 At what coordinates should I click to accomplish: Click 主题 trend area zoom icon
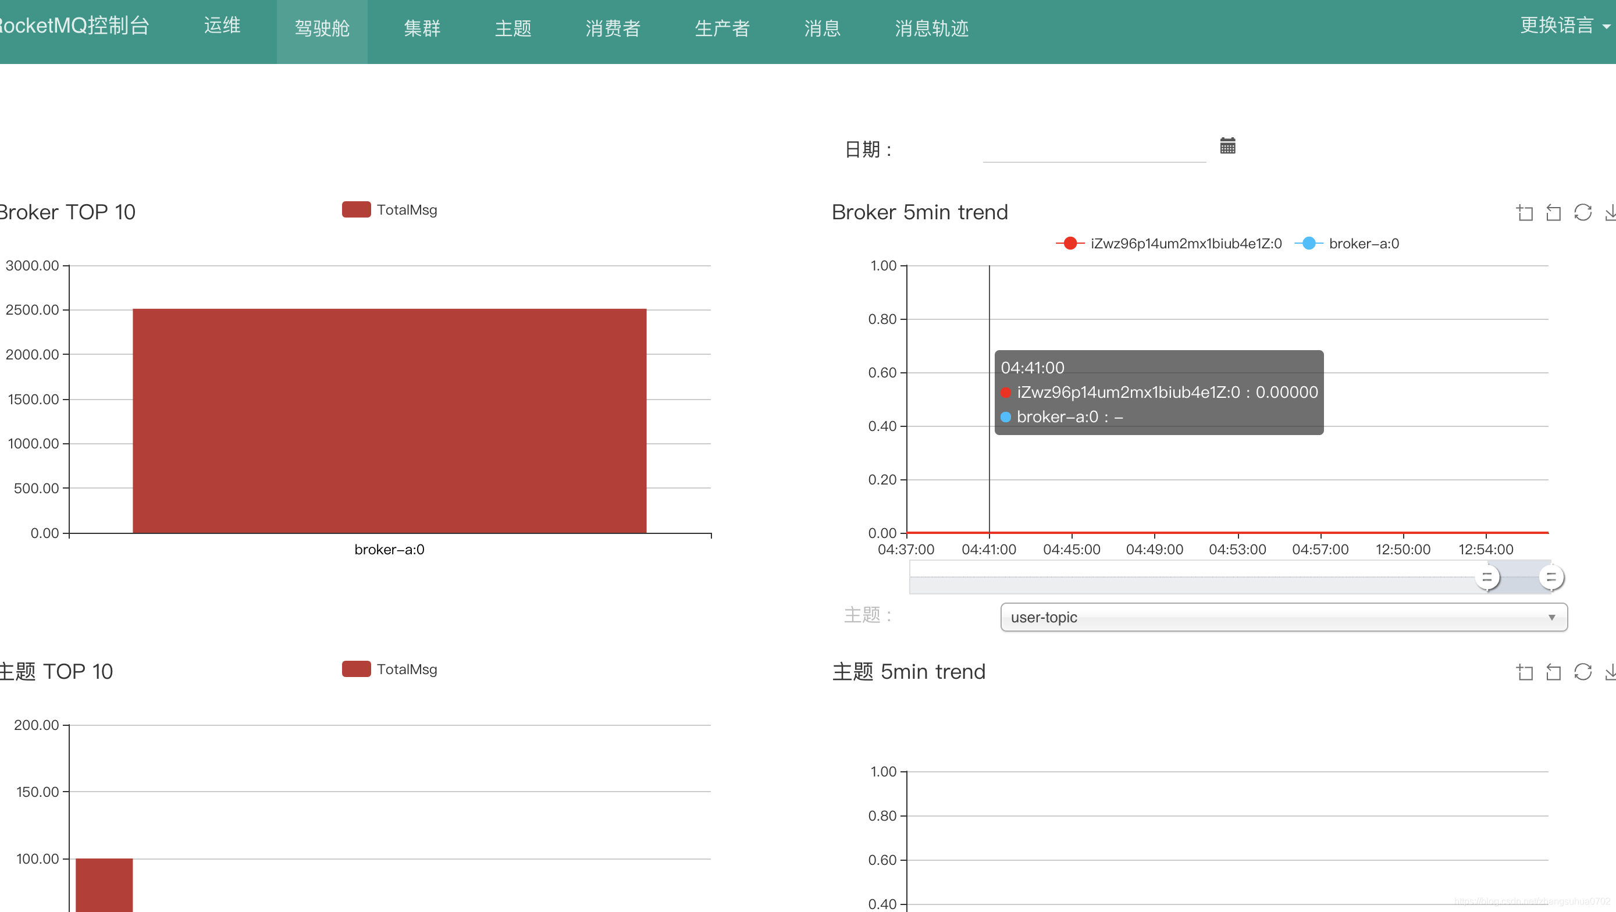tap(1525, 672)
